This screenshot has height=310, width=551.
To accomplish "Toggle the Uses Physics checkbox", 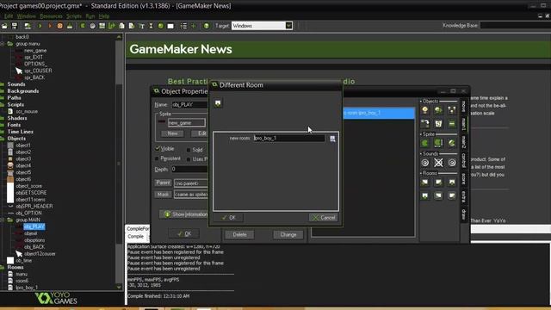I will (189, 159).
